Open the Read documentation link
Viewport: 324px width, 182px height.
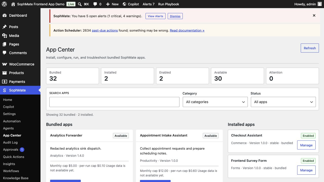[x=187, y=30]
